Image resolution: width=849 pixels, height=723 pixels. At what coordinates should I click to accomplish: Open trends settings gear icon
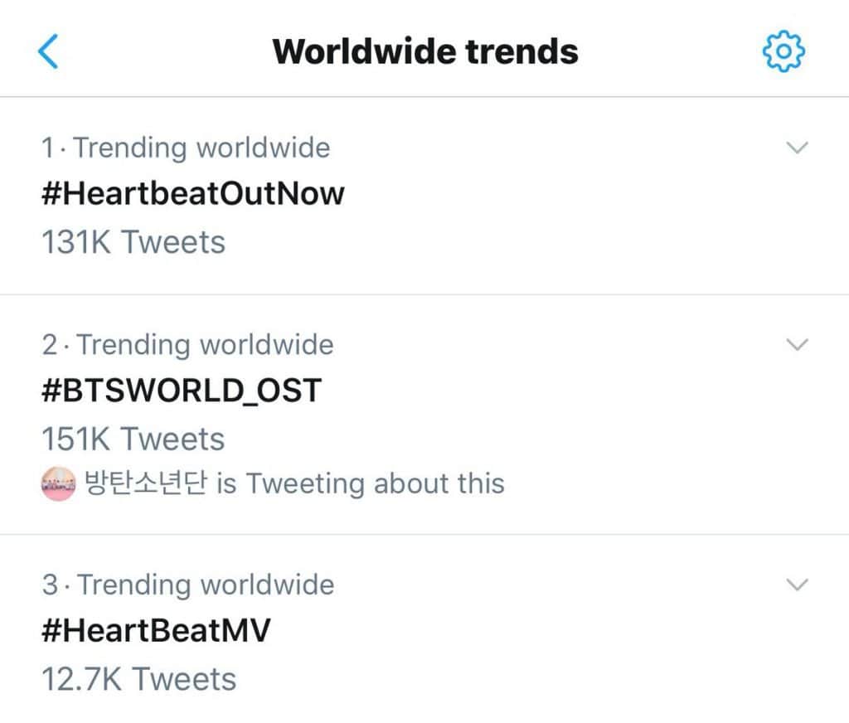pos(783,51)
